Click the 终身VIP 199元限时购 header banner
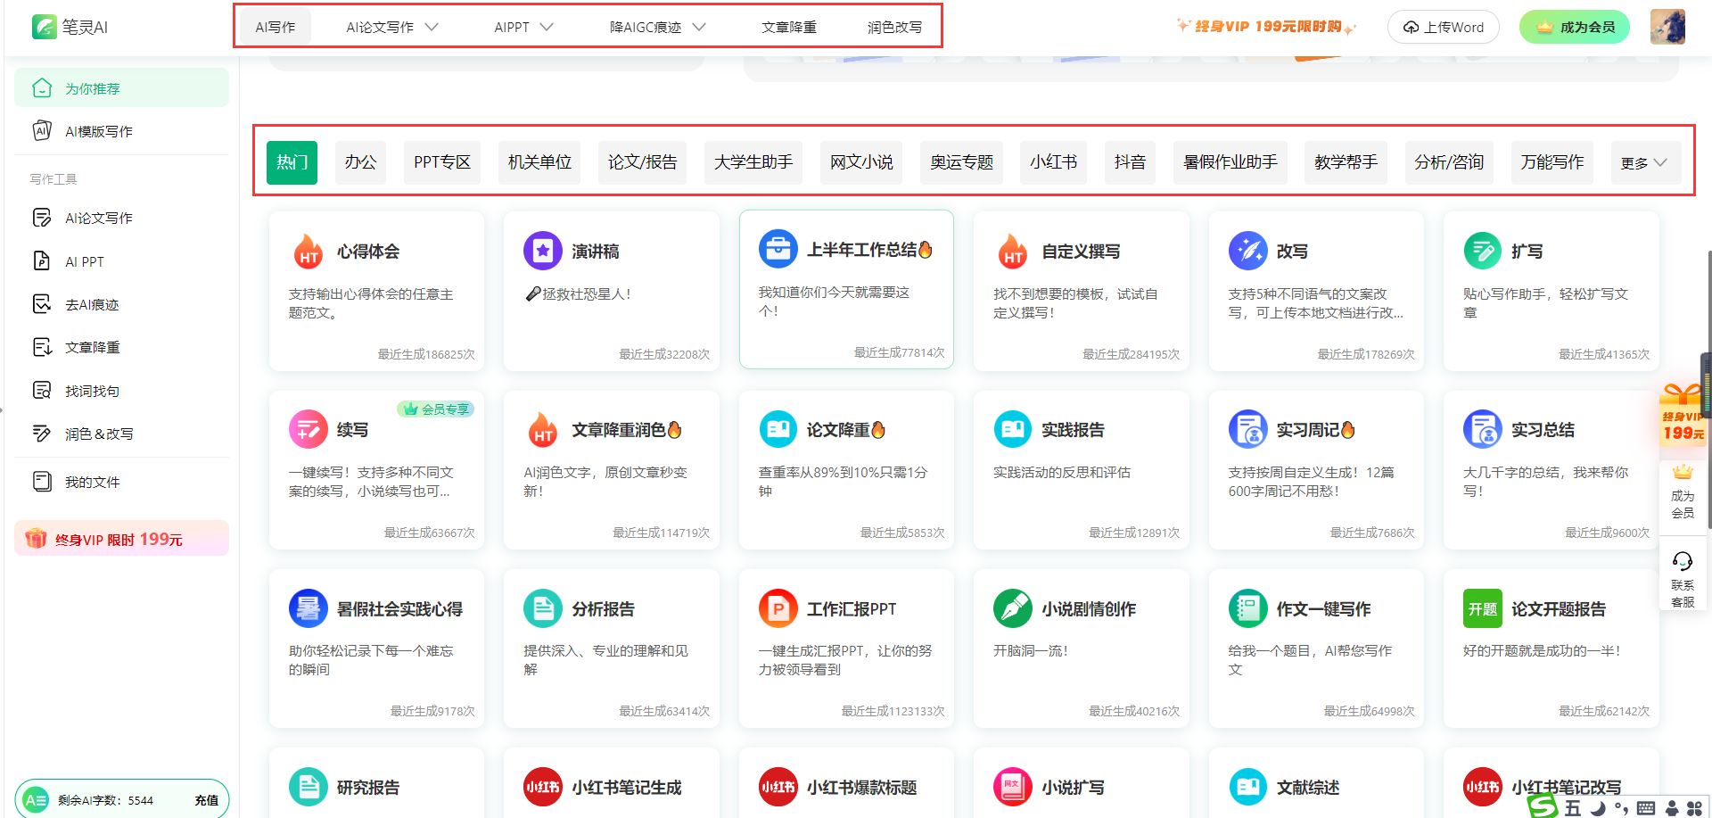This screenshot has width=1712, height=818. pyautogui.click(x=1266, y=27)
